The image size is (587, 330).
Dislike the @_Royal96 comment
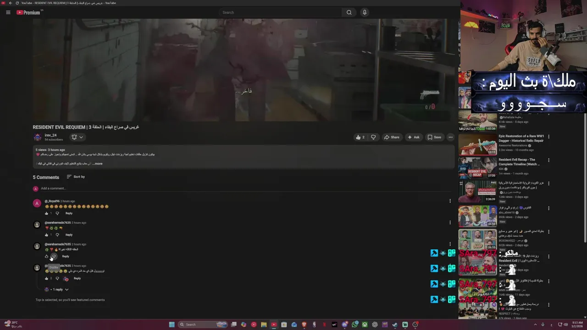click(x=57, y=213)
